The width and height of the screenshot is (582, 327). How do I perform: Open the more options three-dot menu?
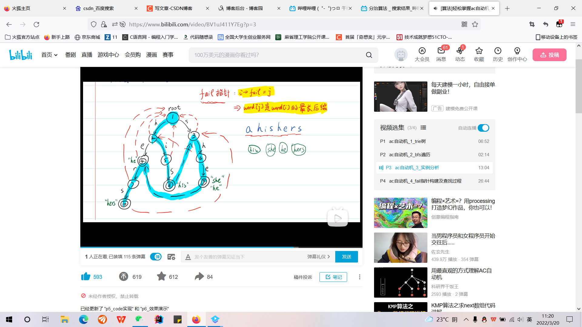(x=360, y=277)
